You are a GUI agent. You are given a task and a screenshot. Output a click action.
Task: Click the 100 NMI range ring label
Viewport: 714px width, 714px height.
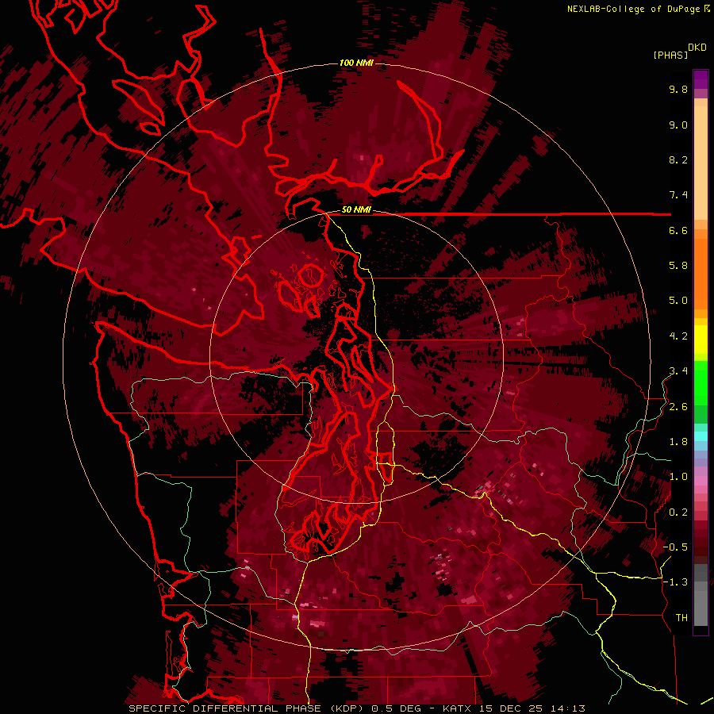(x=356, y=63)
